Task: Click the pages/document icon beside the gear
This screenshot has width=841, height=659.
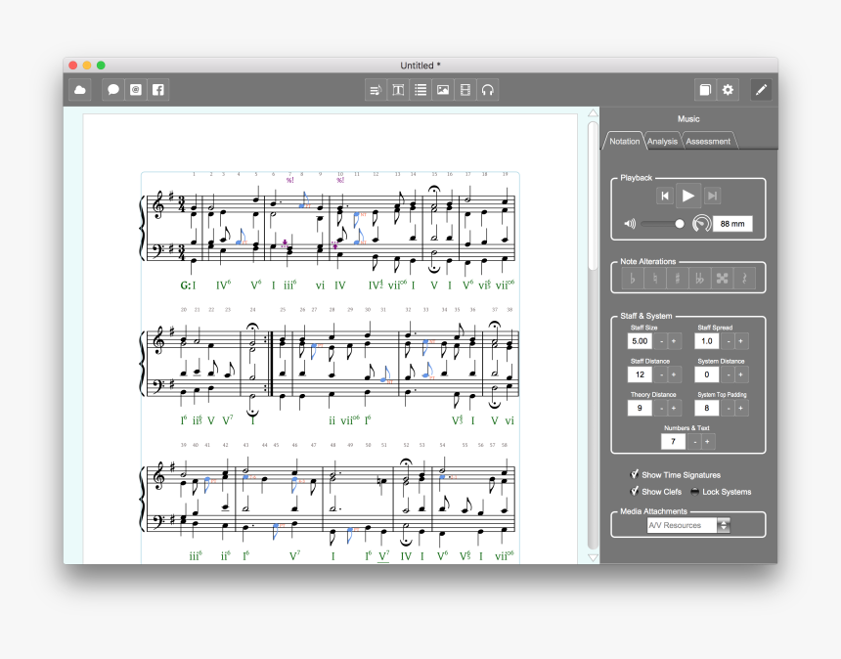Action: coord(705,89)
